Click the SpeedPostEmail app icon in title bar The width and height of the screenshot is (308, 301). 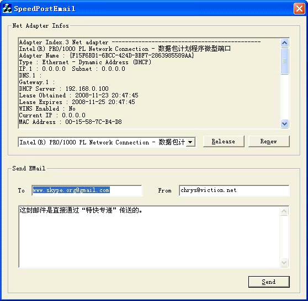click(x=7, y=8)
